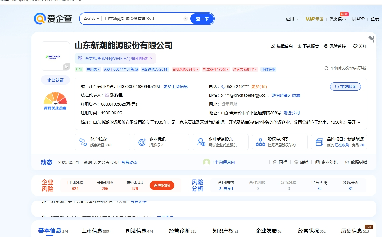Switch to the 司法信息 tab
382x237 pixels.
(139, 231)
